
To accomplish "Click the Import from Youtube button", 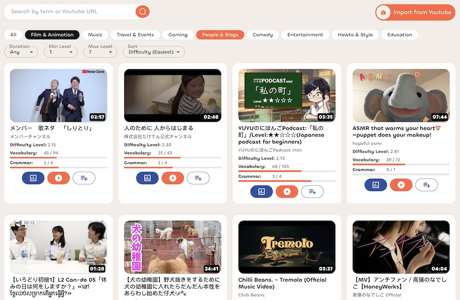I will (414, 12).
